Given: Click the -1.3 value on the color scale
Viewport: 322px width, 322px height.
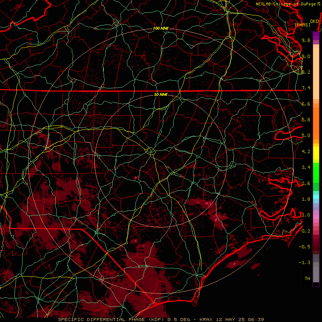Looking at the screenshot, I should (x=304, y=263).
